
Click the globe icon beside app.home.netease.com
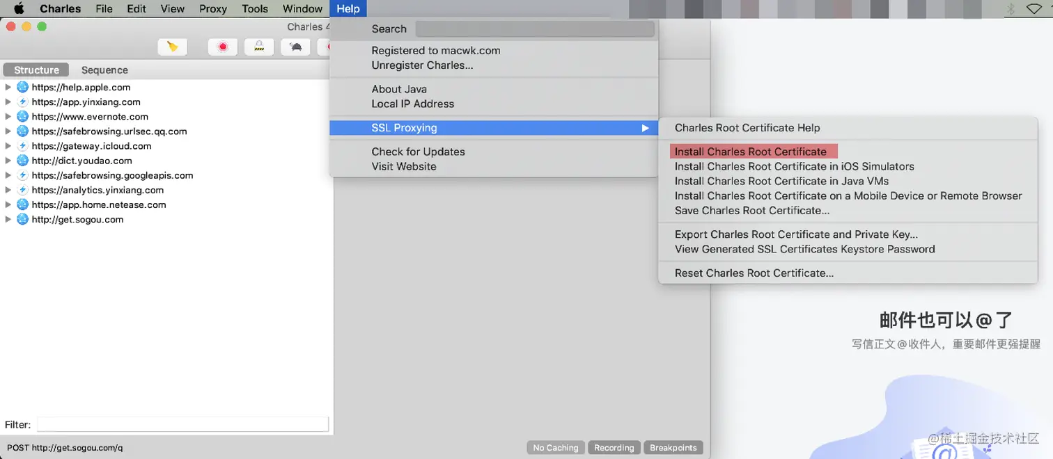(22, 204)
